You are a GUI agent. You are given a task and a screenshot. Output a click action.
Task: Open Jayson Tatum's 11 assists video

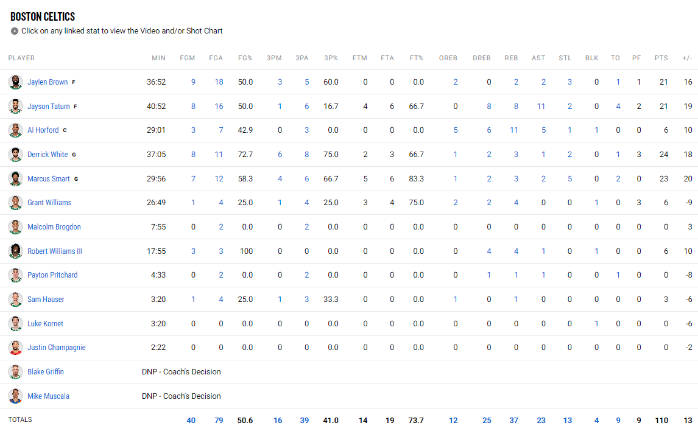pos(541,107)
